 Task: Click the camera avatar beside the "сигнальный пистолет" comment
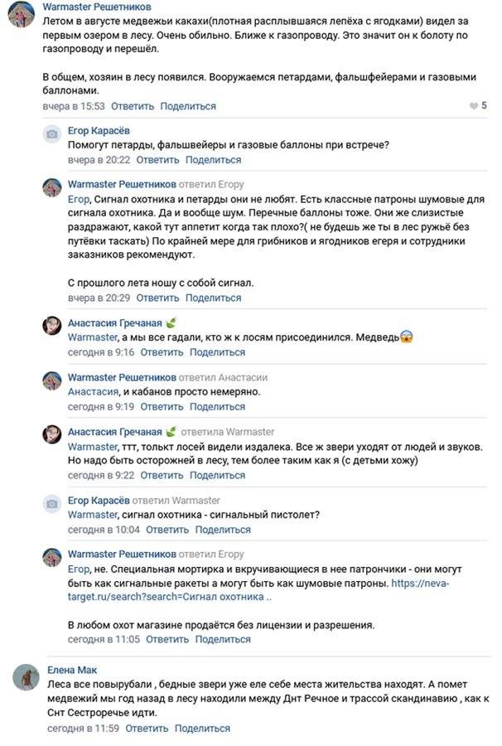52,504
